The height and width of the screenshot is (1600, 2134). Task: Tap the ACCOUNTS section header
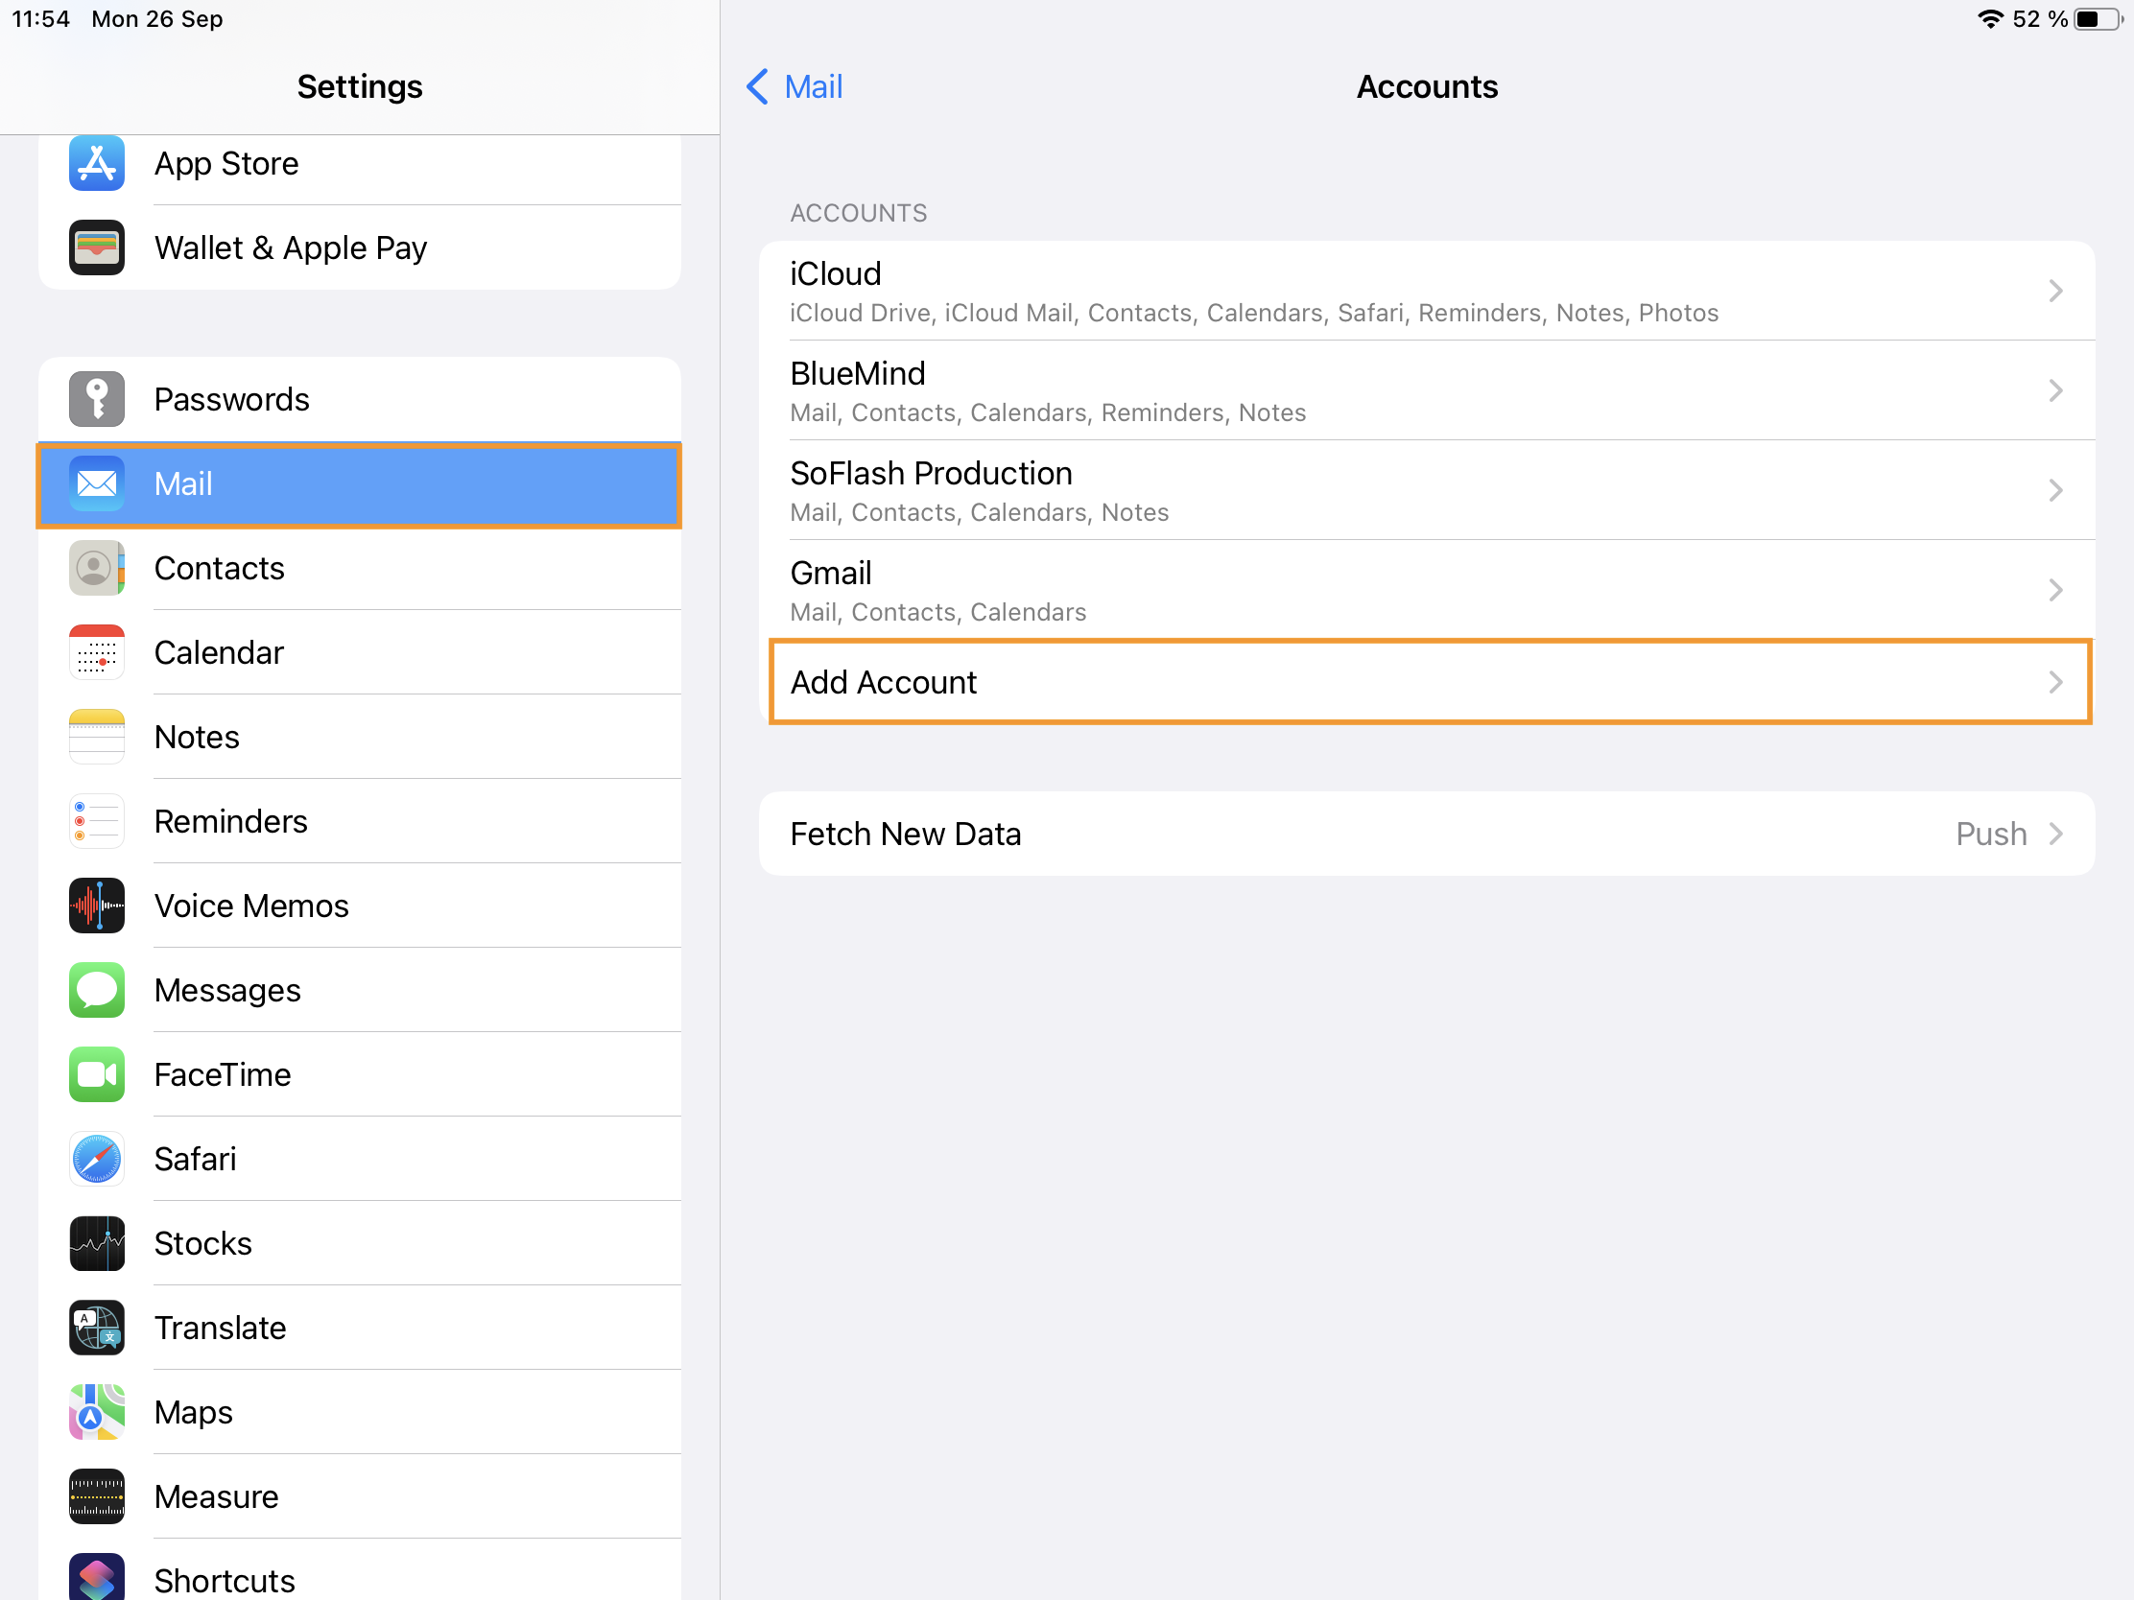(x=859, y=213)
